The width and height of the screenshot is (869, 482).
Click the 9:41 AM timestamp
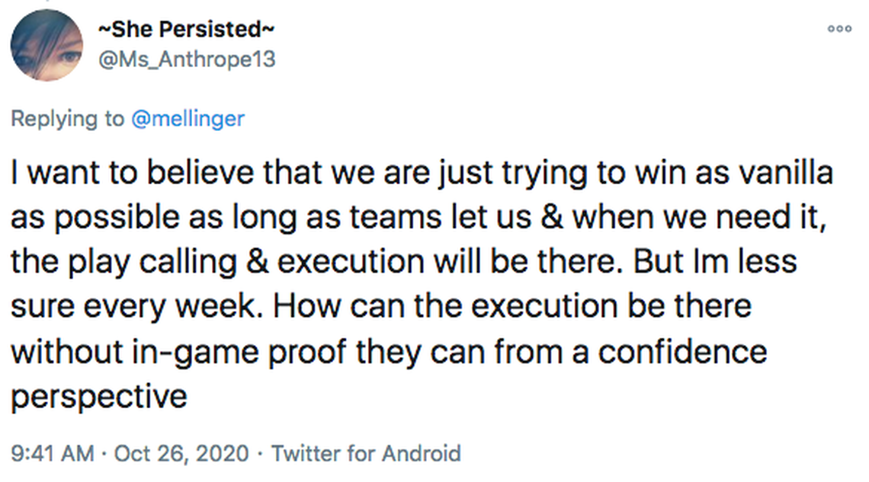tap(52, 454)
